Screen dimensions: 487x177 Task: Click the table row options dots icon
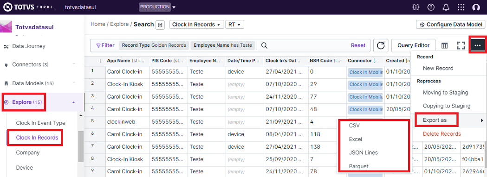tap(100, 61)
